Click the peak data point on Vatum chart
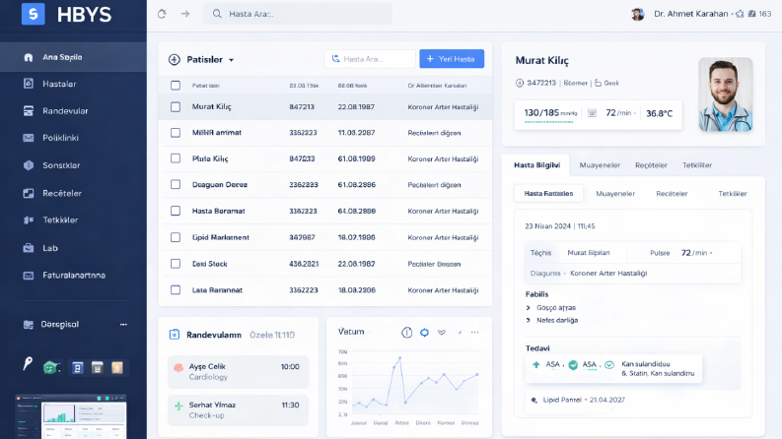Image resolution: width=782 pixels, height=439 pixels. point(400,358)
